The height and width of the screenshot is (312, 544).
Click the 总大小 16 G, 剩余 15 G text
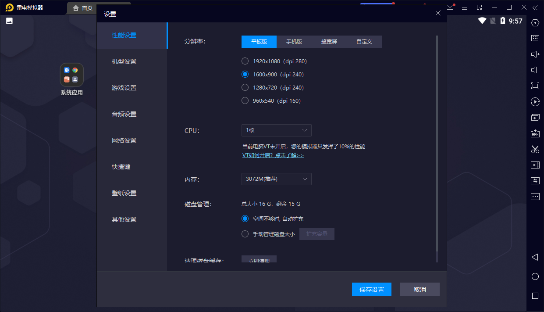coord(271,204)
